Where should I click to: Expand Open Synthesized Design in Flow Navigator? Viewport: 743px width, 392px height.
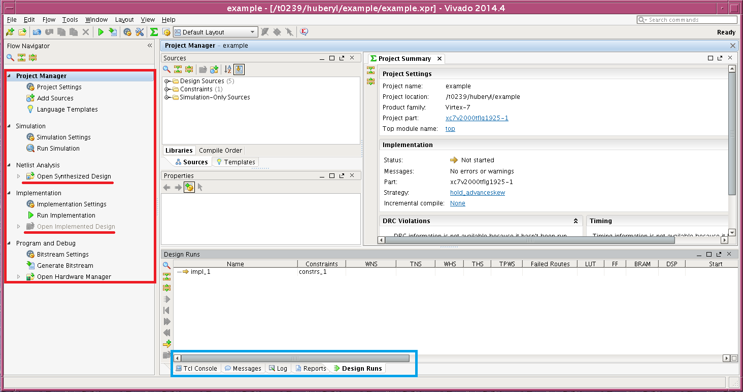(x=19, y=176)
